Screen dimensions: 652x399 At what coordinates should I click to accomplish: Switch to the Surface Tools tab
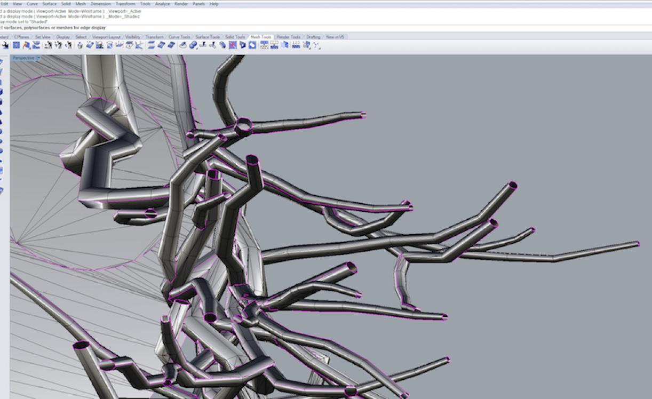(x=208, y=37)
